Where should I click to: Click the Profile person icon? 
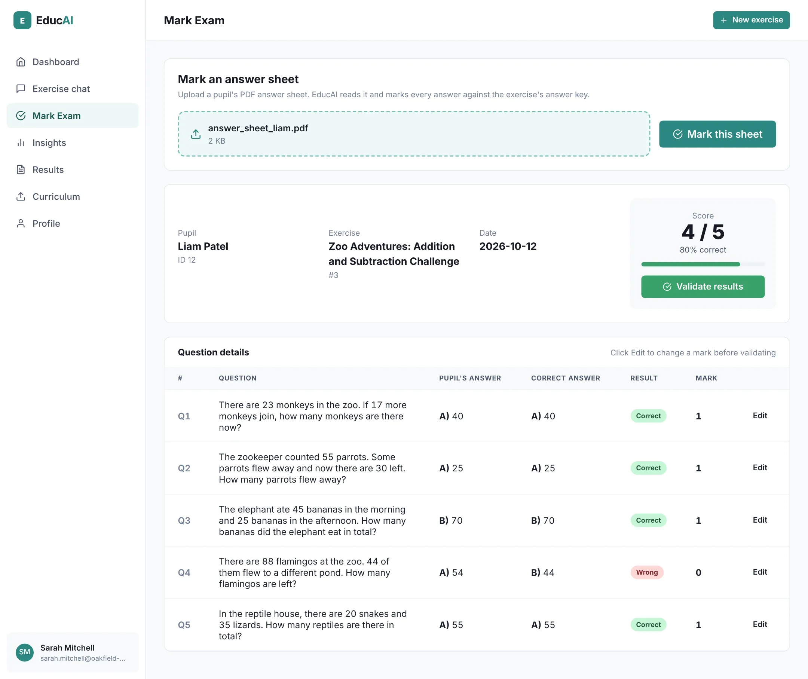click(21, 224)
